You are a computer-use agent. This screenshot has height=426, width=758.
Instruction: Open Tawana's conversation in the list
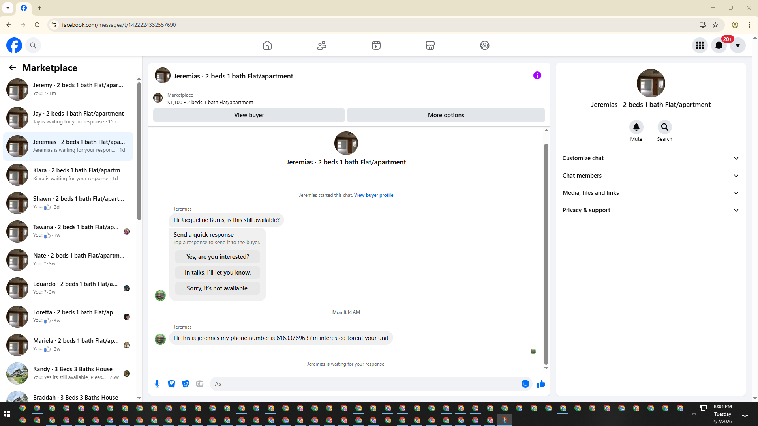click(68, 232)
